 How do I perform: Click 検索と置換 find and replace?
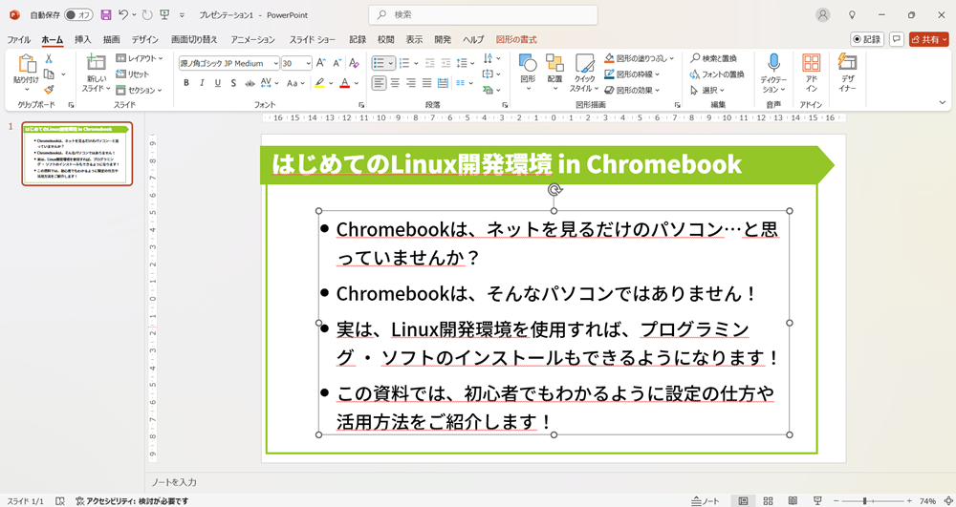713,58
